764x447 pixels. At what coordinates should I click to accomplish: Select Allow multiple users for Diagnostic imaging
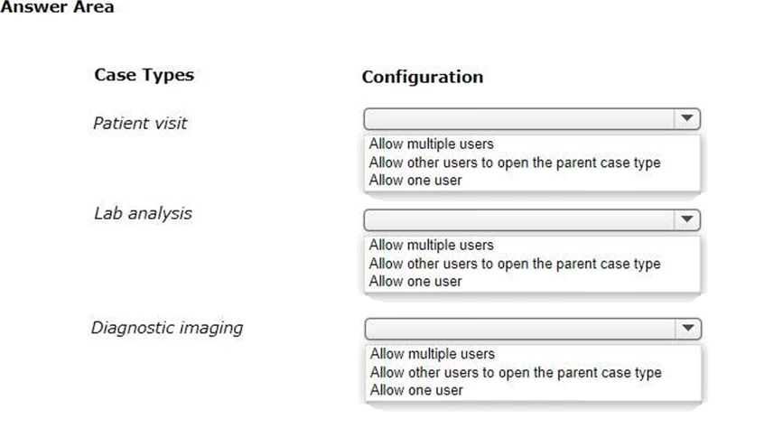(433, 354)
